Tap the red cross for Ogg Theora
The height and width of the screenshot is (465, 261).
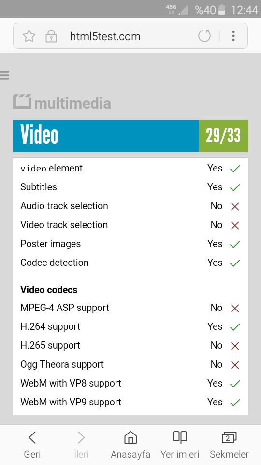tap(235, 365)
